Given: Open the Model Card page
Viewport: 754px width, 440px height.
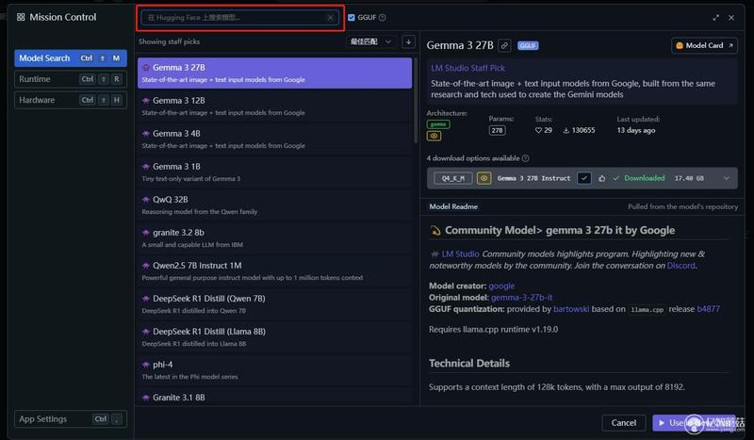Looking at the screenshot, I should [704, 45].
